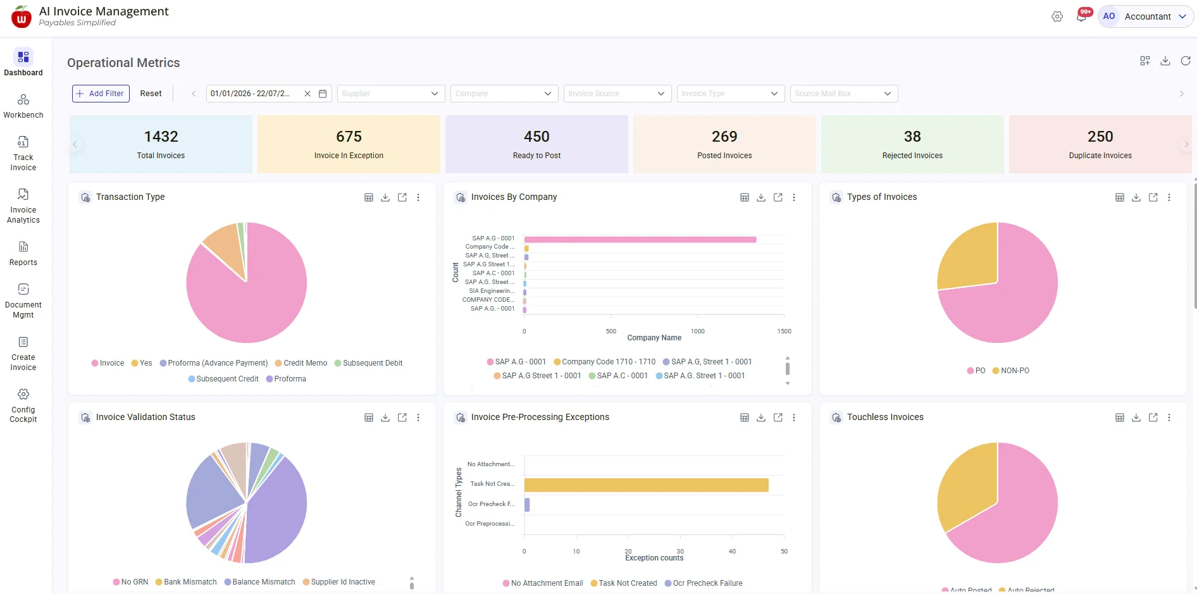
Task: Open Invoice Analytics from sidebar
Action: [23, 206]
